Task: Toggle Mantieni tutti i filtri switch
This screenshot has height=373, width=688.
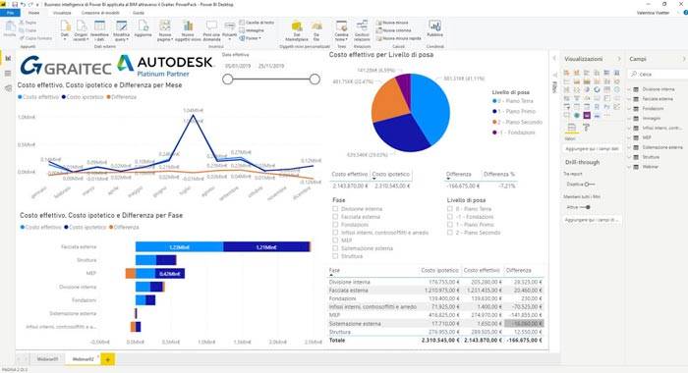Action: pos(586,207)
